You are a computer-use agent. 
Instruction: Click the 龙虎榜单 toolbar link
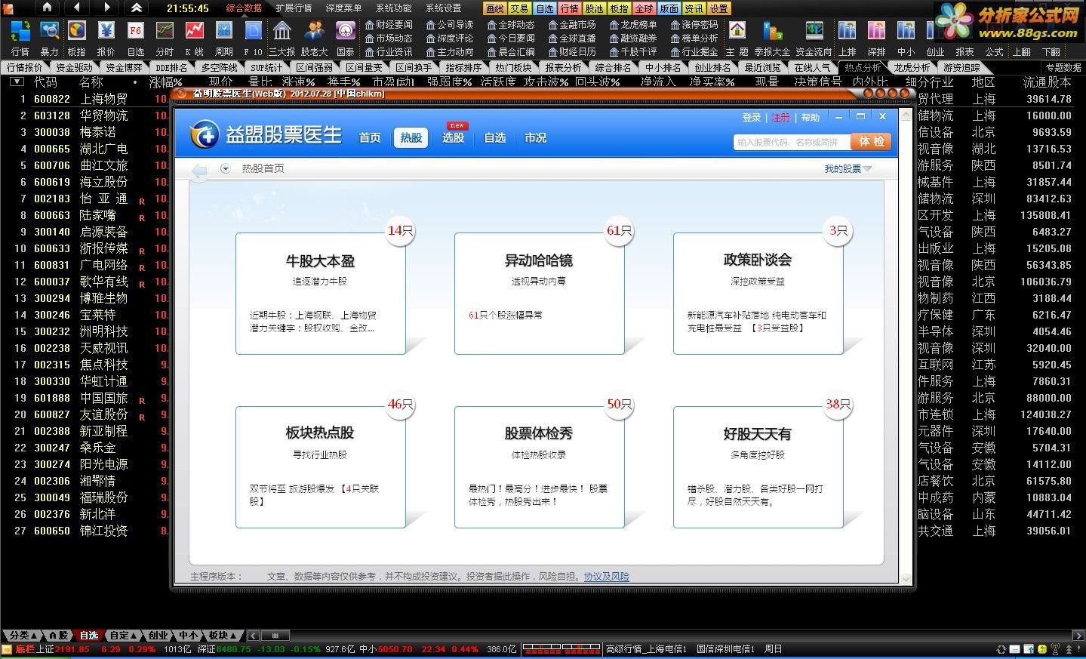632,24
